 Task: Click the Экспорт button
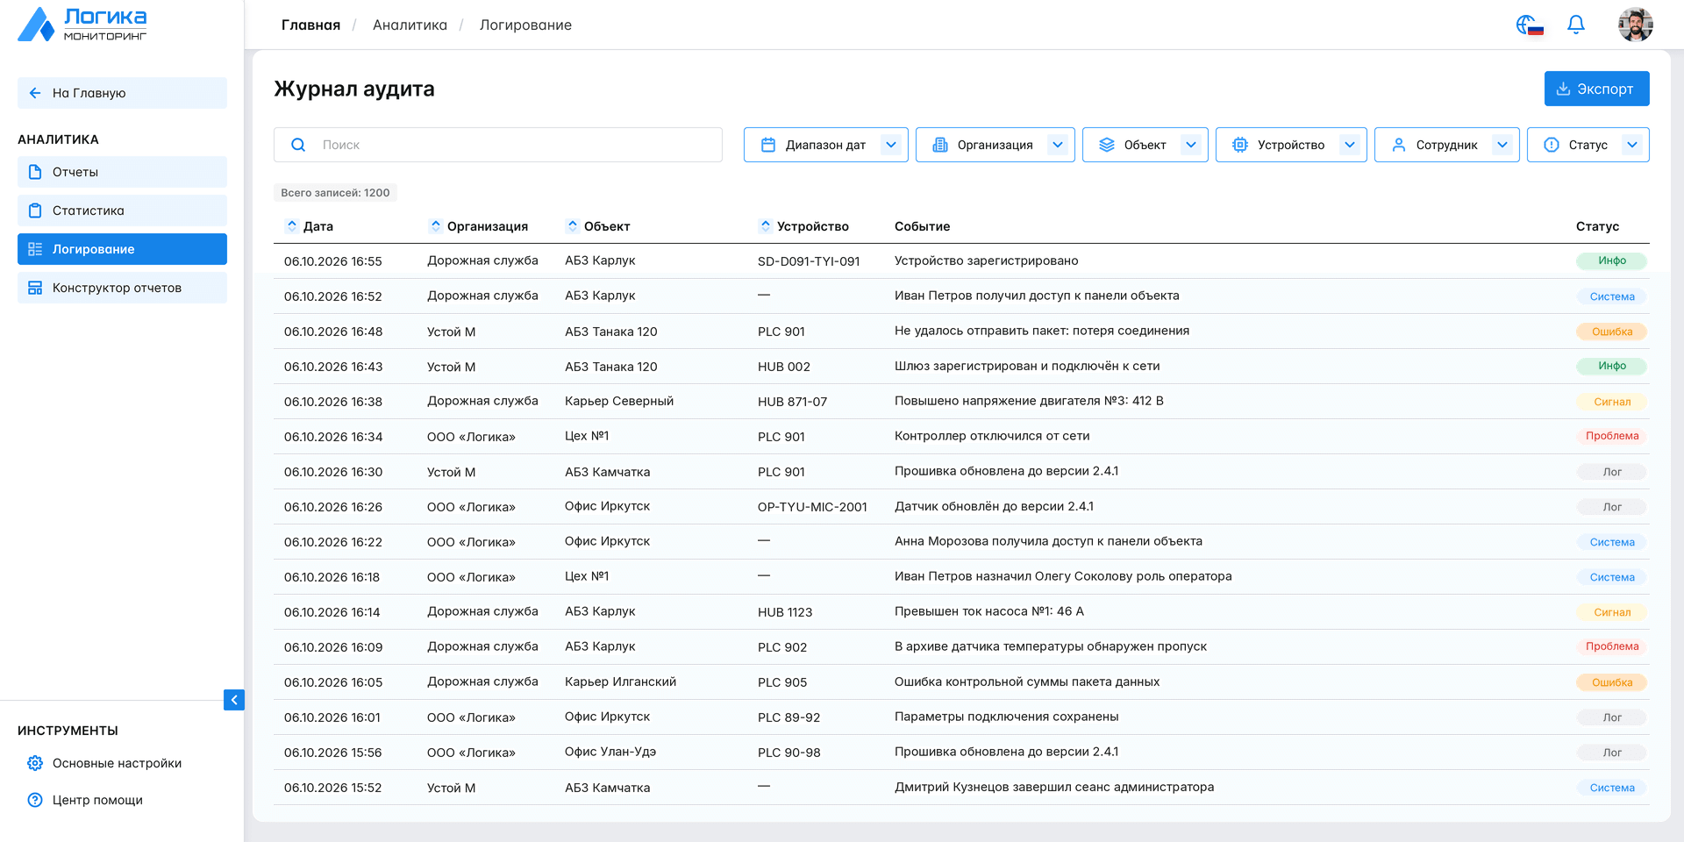[x=1596, y=89]
